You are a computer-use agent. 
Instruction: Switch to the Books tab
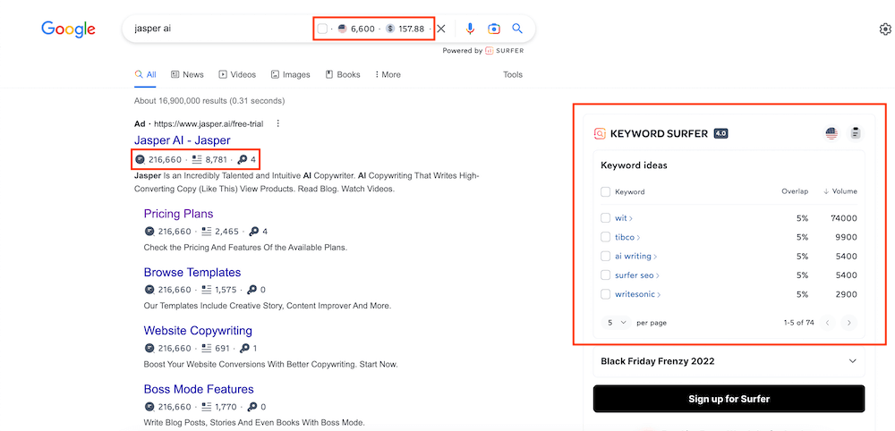pyautogui.click(x=343, y=75)
